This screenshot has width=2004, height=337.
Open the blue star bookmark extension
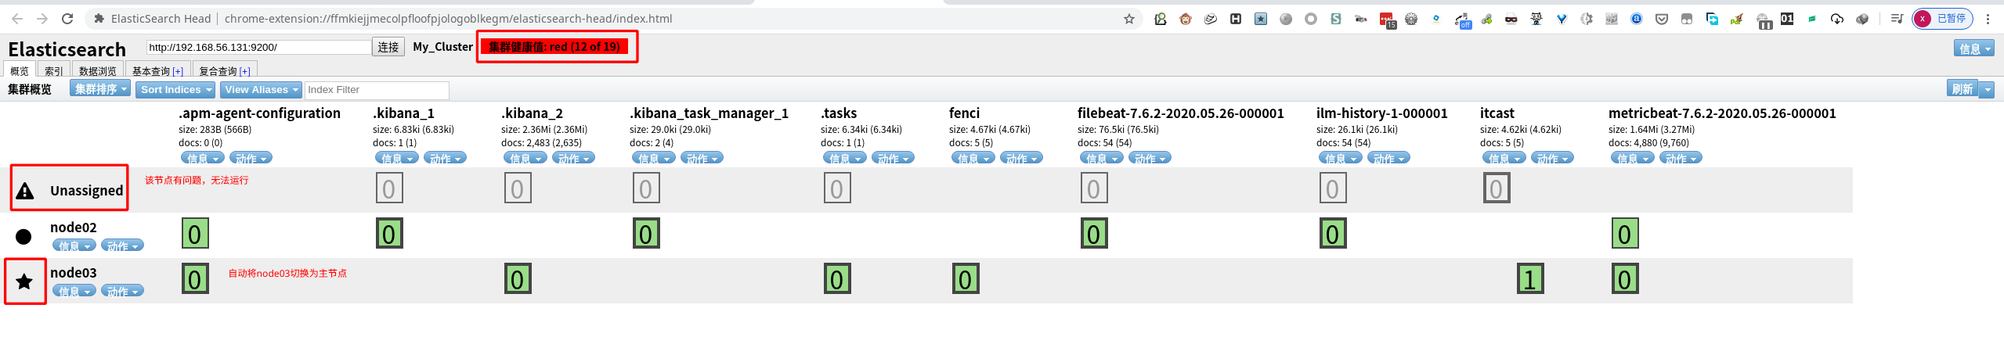pos(1261,19)
